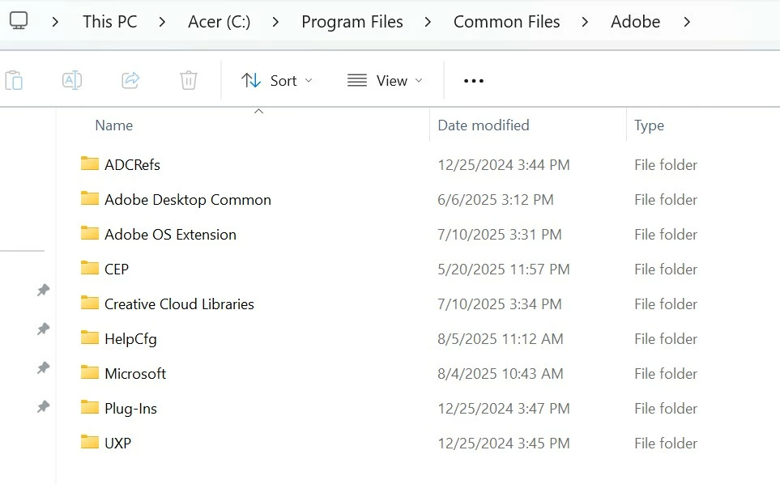This screenshot has height=484, width=780.
Task: Click the Rename icon in toolbar
Action: 72,80
